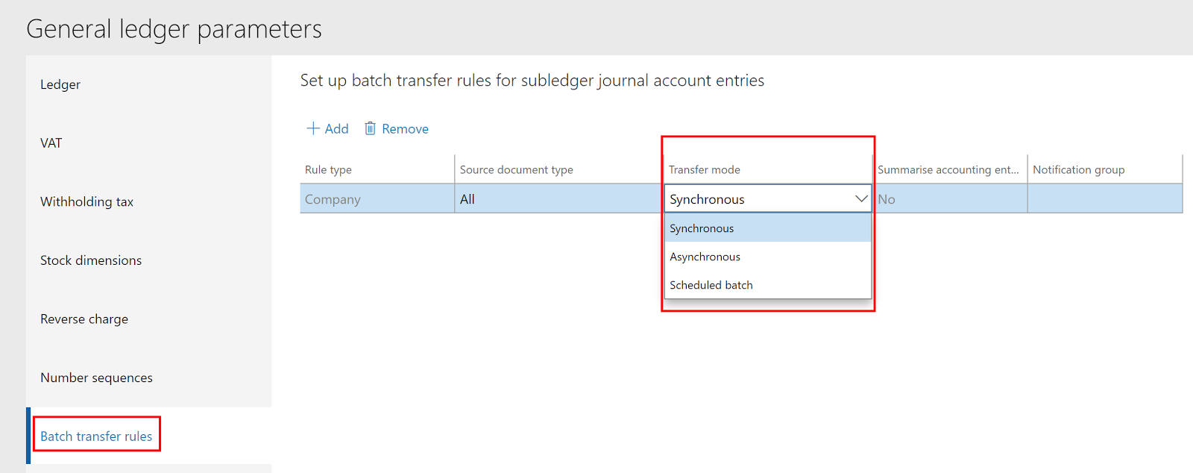Click the Transfer mode column header

click(x=705, y=169)
